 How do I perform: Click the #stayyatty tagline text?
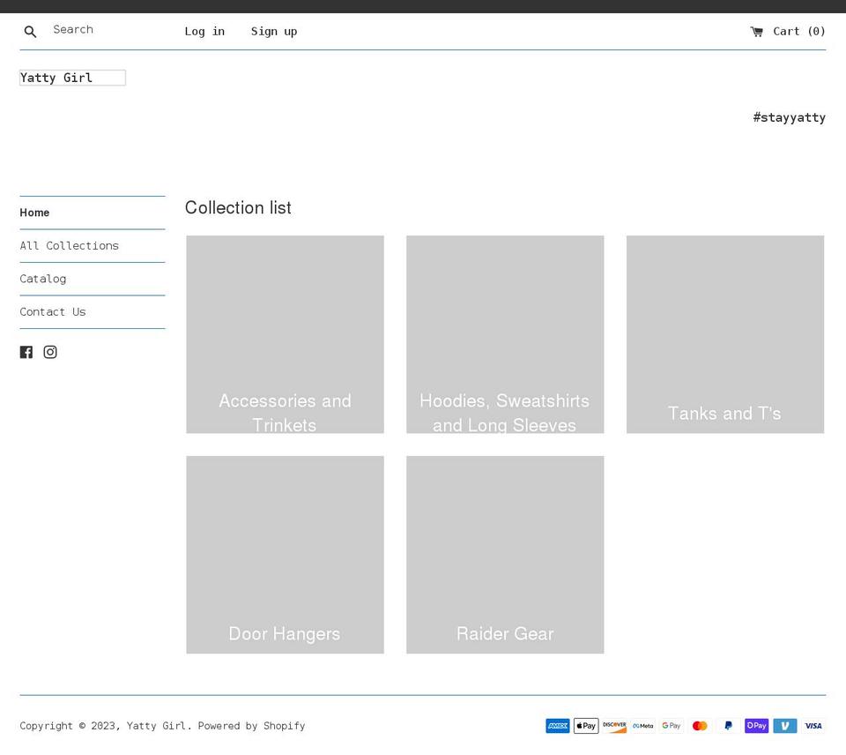[x=790, y=117]
